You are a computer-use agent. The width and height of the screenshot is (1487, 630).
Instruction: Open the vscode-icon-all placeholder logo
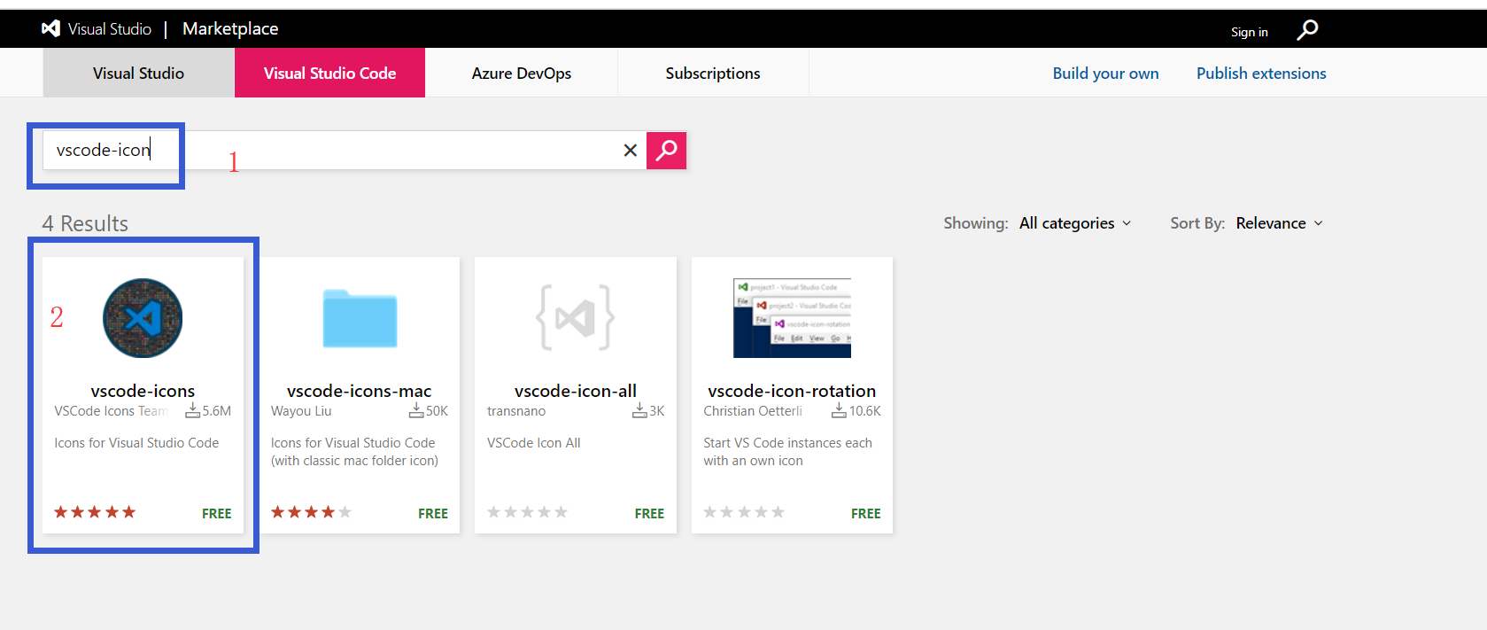pyautogui.click(x=576, y=317)
